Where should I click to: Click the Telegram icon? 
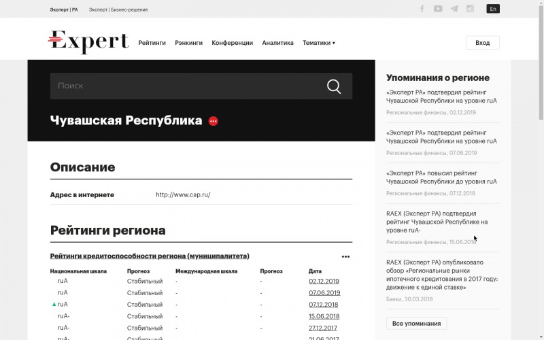point(454,9)
